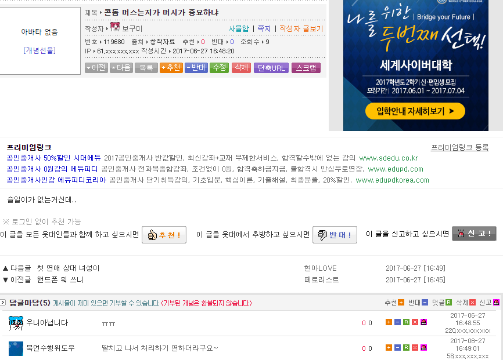Screen dimensions: 503x360
Task: Click the 개념선물 link under avatar
Action: click(39, 50)
